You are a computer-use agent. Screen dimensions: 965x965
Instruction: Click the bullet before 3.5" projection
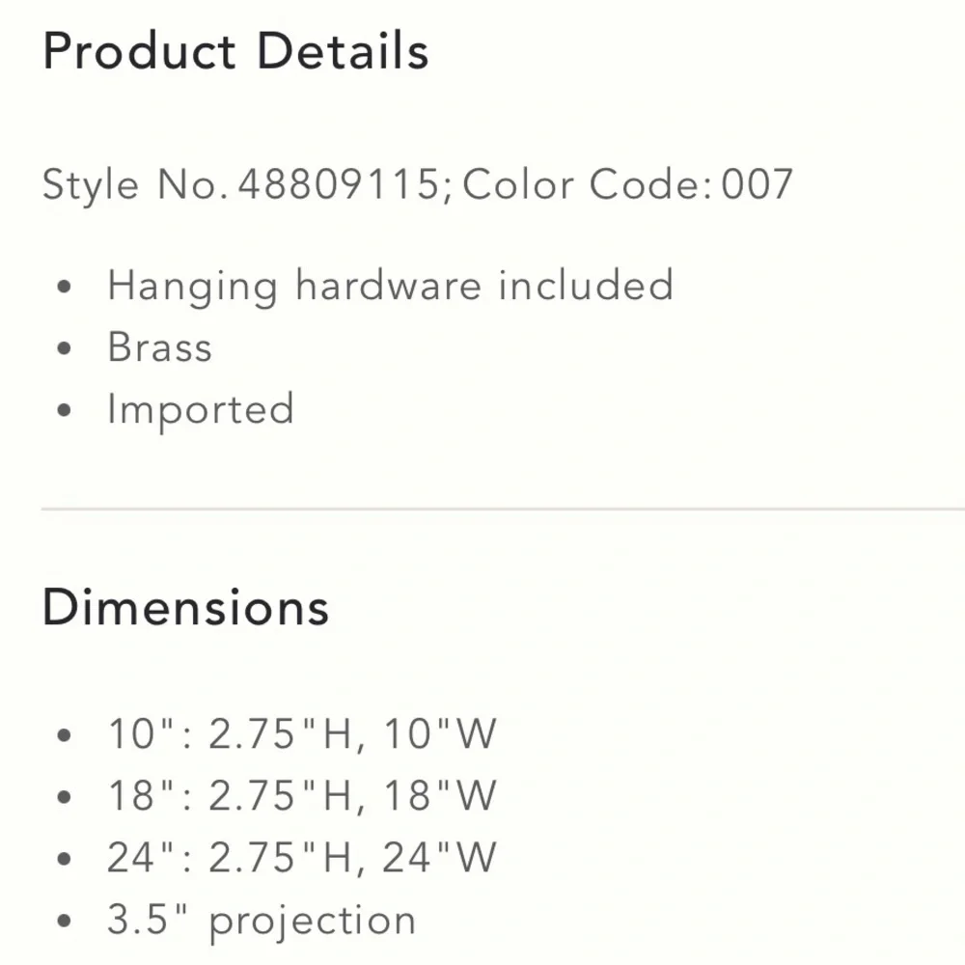[x=64, y=921]
